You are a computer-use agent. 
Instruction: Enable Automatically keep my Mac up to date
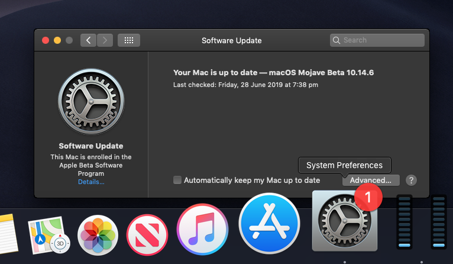point(177,180)
